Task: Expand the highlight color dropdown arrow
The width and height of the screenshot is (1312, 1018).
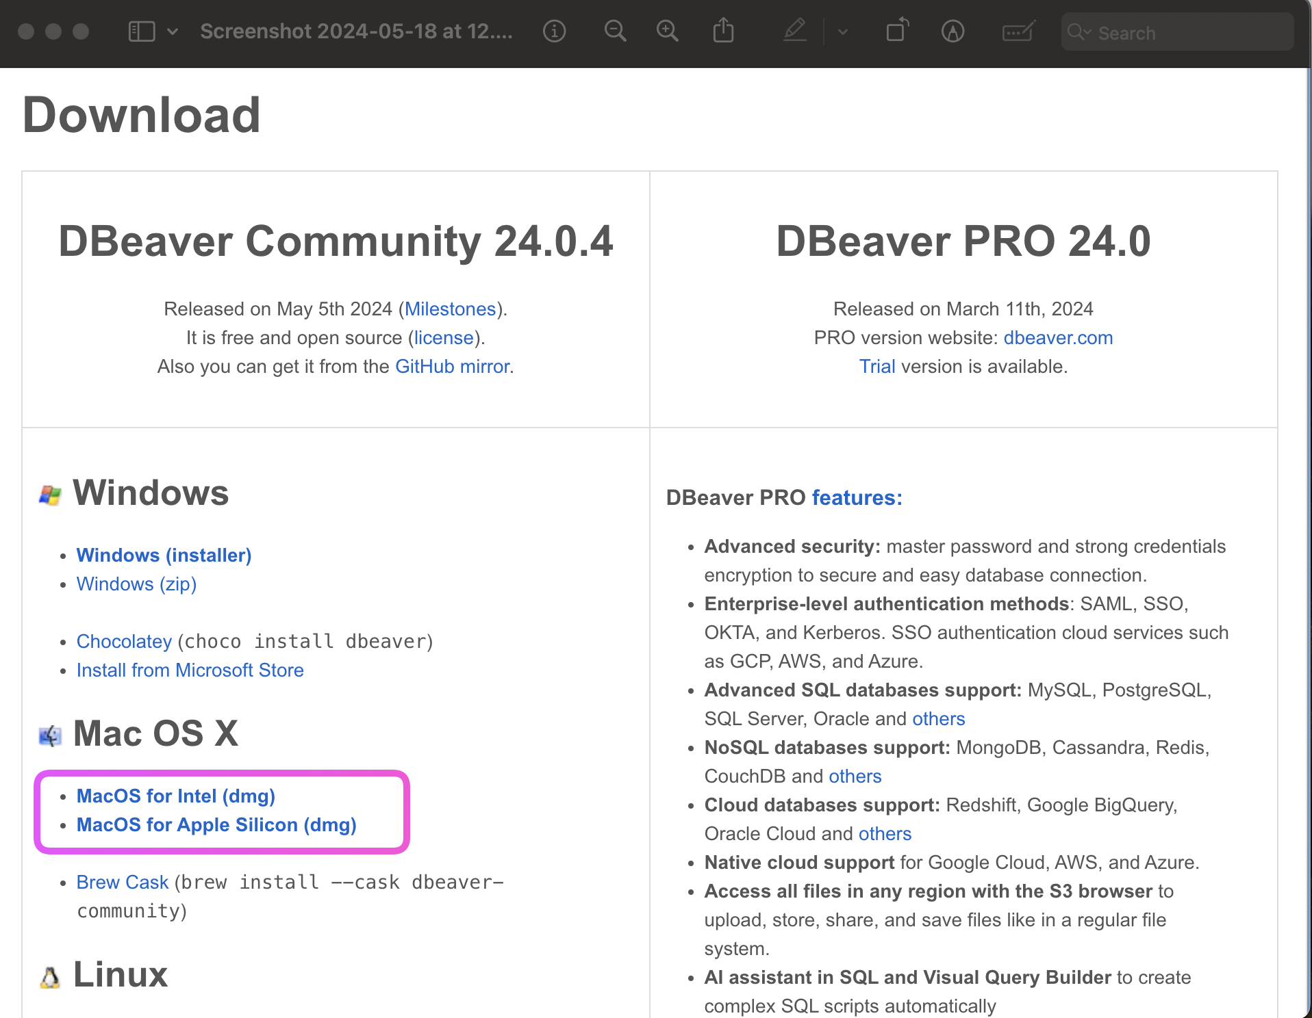Action: click(x=842, y=32)
